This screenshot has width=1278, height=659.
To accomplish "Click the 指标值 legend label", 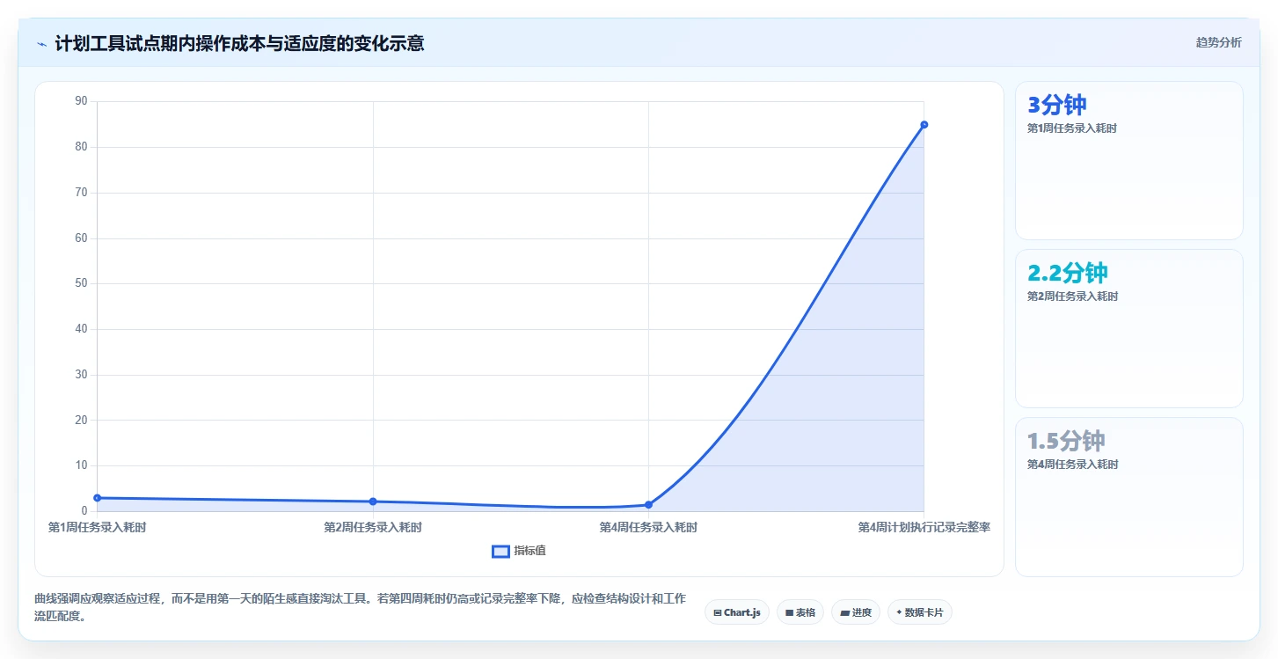I will [x=529, y=551].
